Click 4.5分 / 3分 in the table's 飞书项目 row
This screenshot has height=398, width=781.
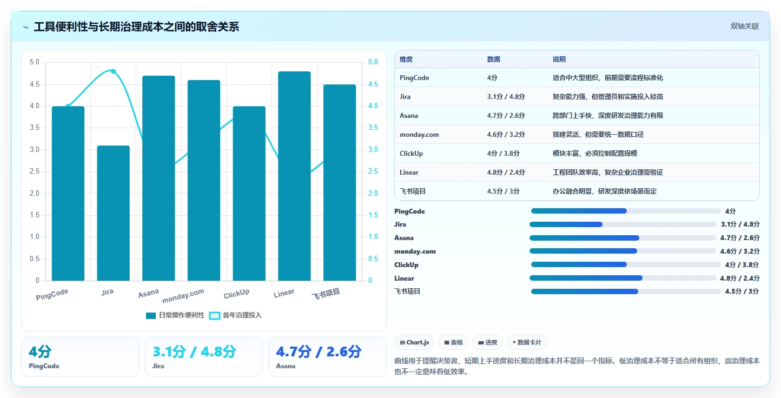(x=503, y=191)
